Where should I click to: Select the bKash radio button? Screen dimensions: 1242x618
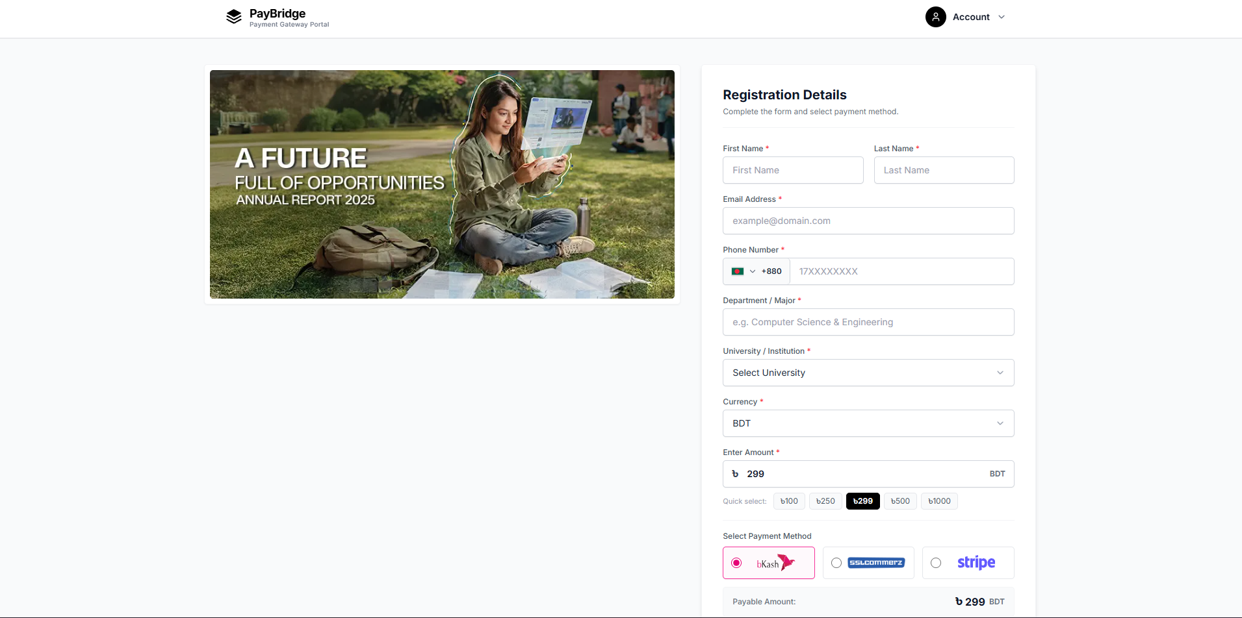pos(736,563)
